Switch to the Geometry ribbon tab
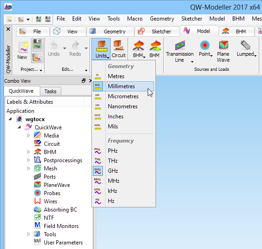 pyautogui.click(x=110, y=32)
